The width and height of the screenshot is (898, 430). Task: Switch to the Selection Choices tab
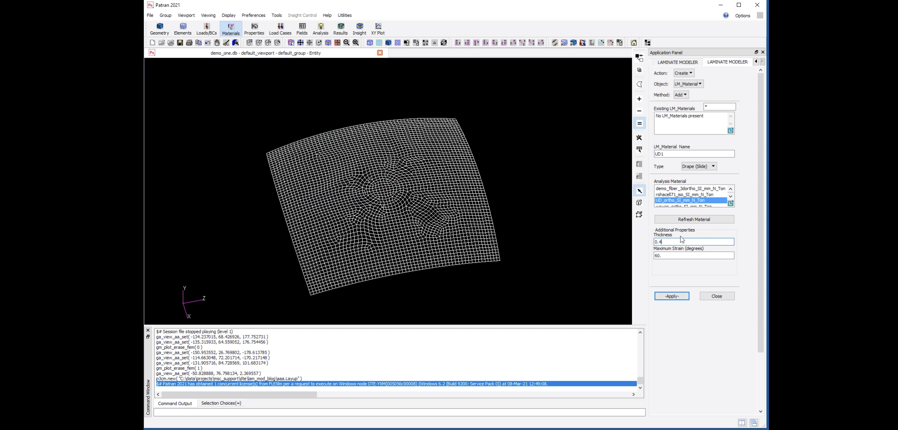pyautogui.click(x=221, y=403)
